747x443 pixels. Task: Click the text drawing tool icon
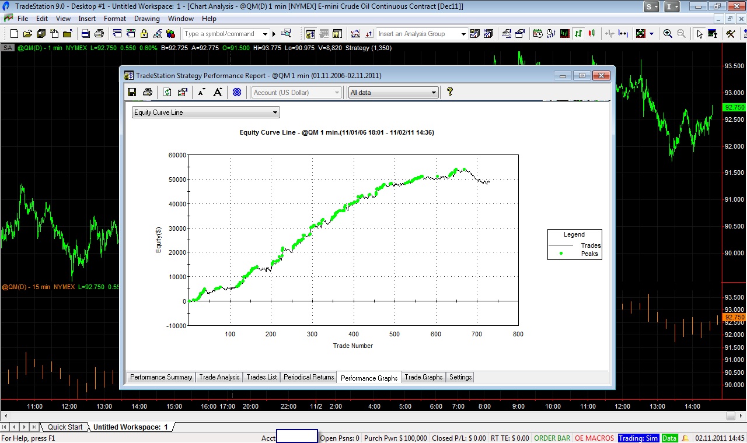[713, 34]
